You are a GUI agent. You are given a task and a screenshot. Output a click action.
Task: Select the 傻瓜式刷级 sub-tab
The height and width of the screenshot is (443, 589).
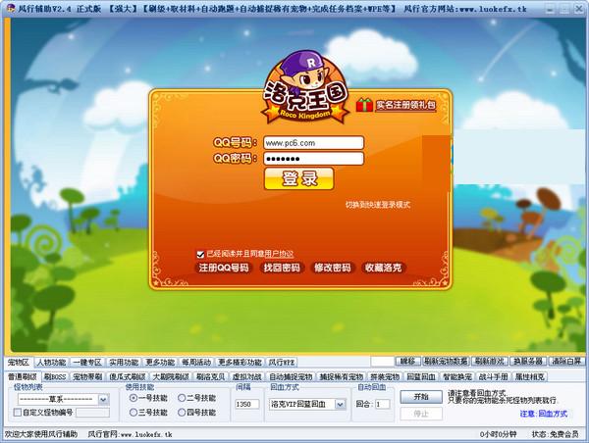click(x=127, y=377)
